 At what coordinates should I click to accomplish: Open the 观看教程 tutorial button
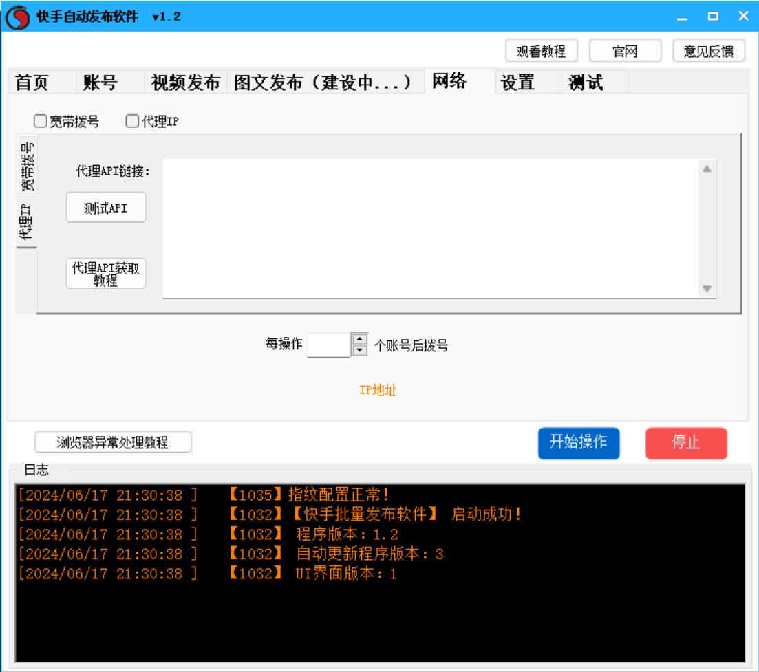coord(541,51)
